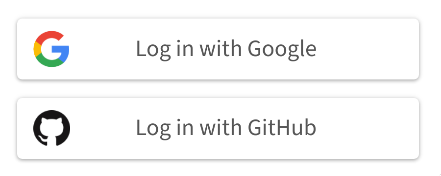Tap the circular black Octocat emblem

click(x=51, y=128)
